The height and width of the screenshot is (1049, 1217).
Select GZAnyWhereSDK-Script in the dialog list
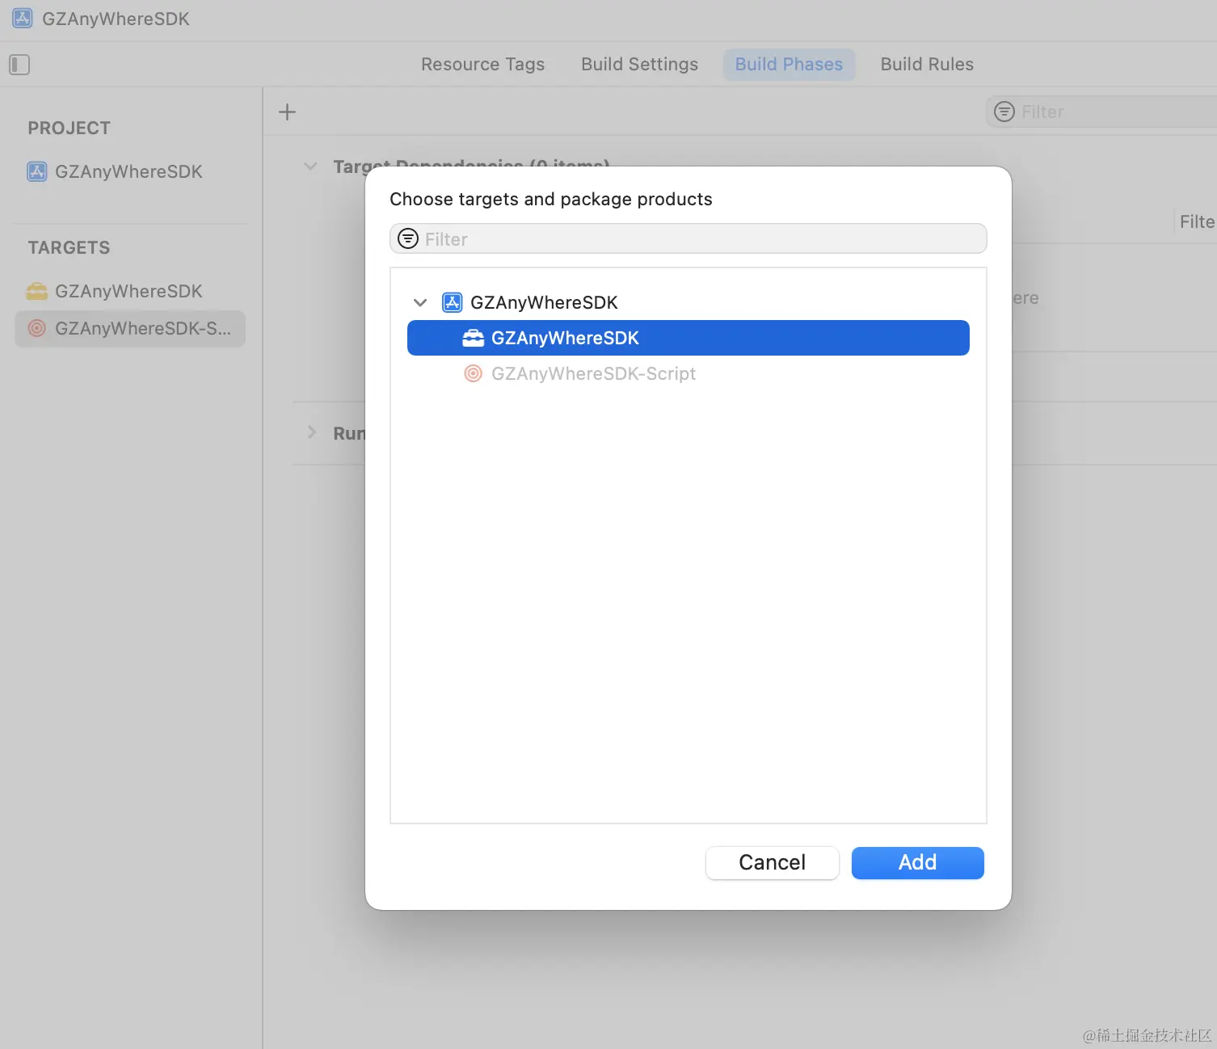(x=593, y=373)
